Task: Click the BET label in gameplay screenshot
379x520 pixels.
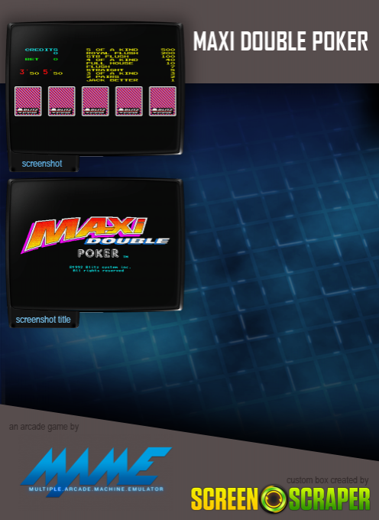Action: coord(32,60)
